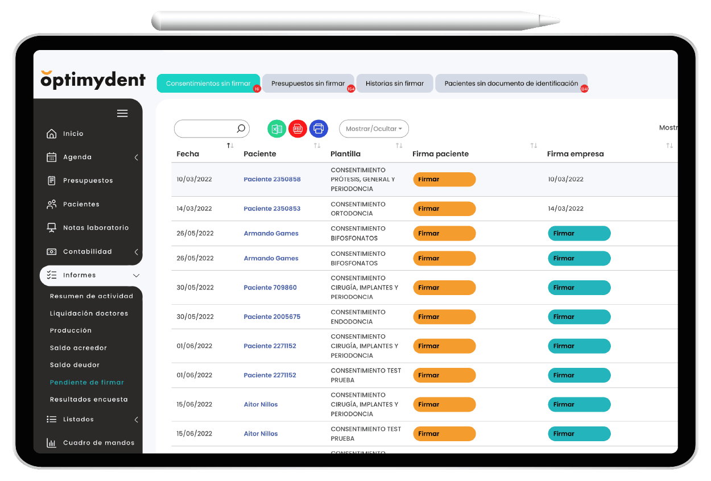Click inside the table search field
This screenshot has width=711, height=481.
205,128
